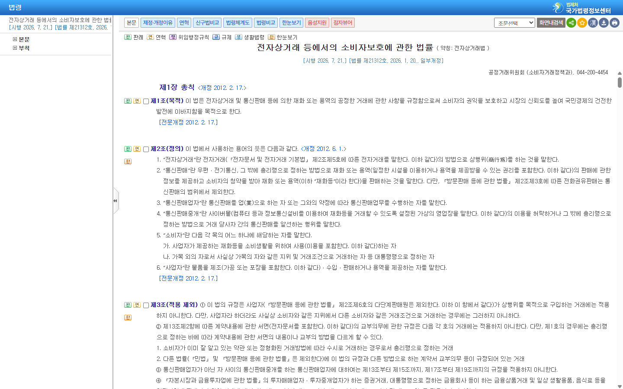Toggle the 漢 Hanja display icon
Viewport: 623px width, 389px height.
pos(593,23)
